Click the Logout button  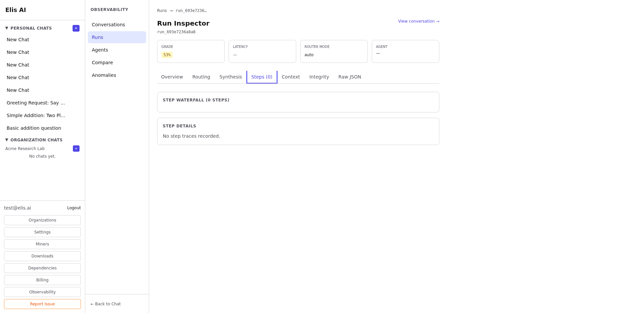74,208
